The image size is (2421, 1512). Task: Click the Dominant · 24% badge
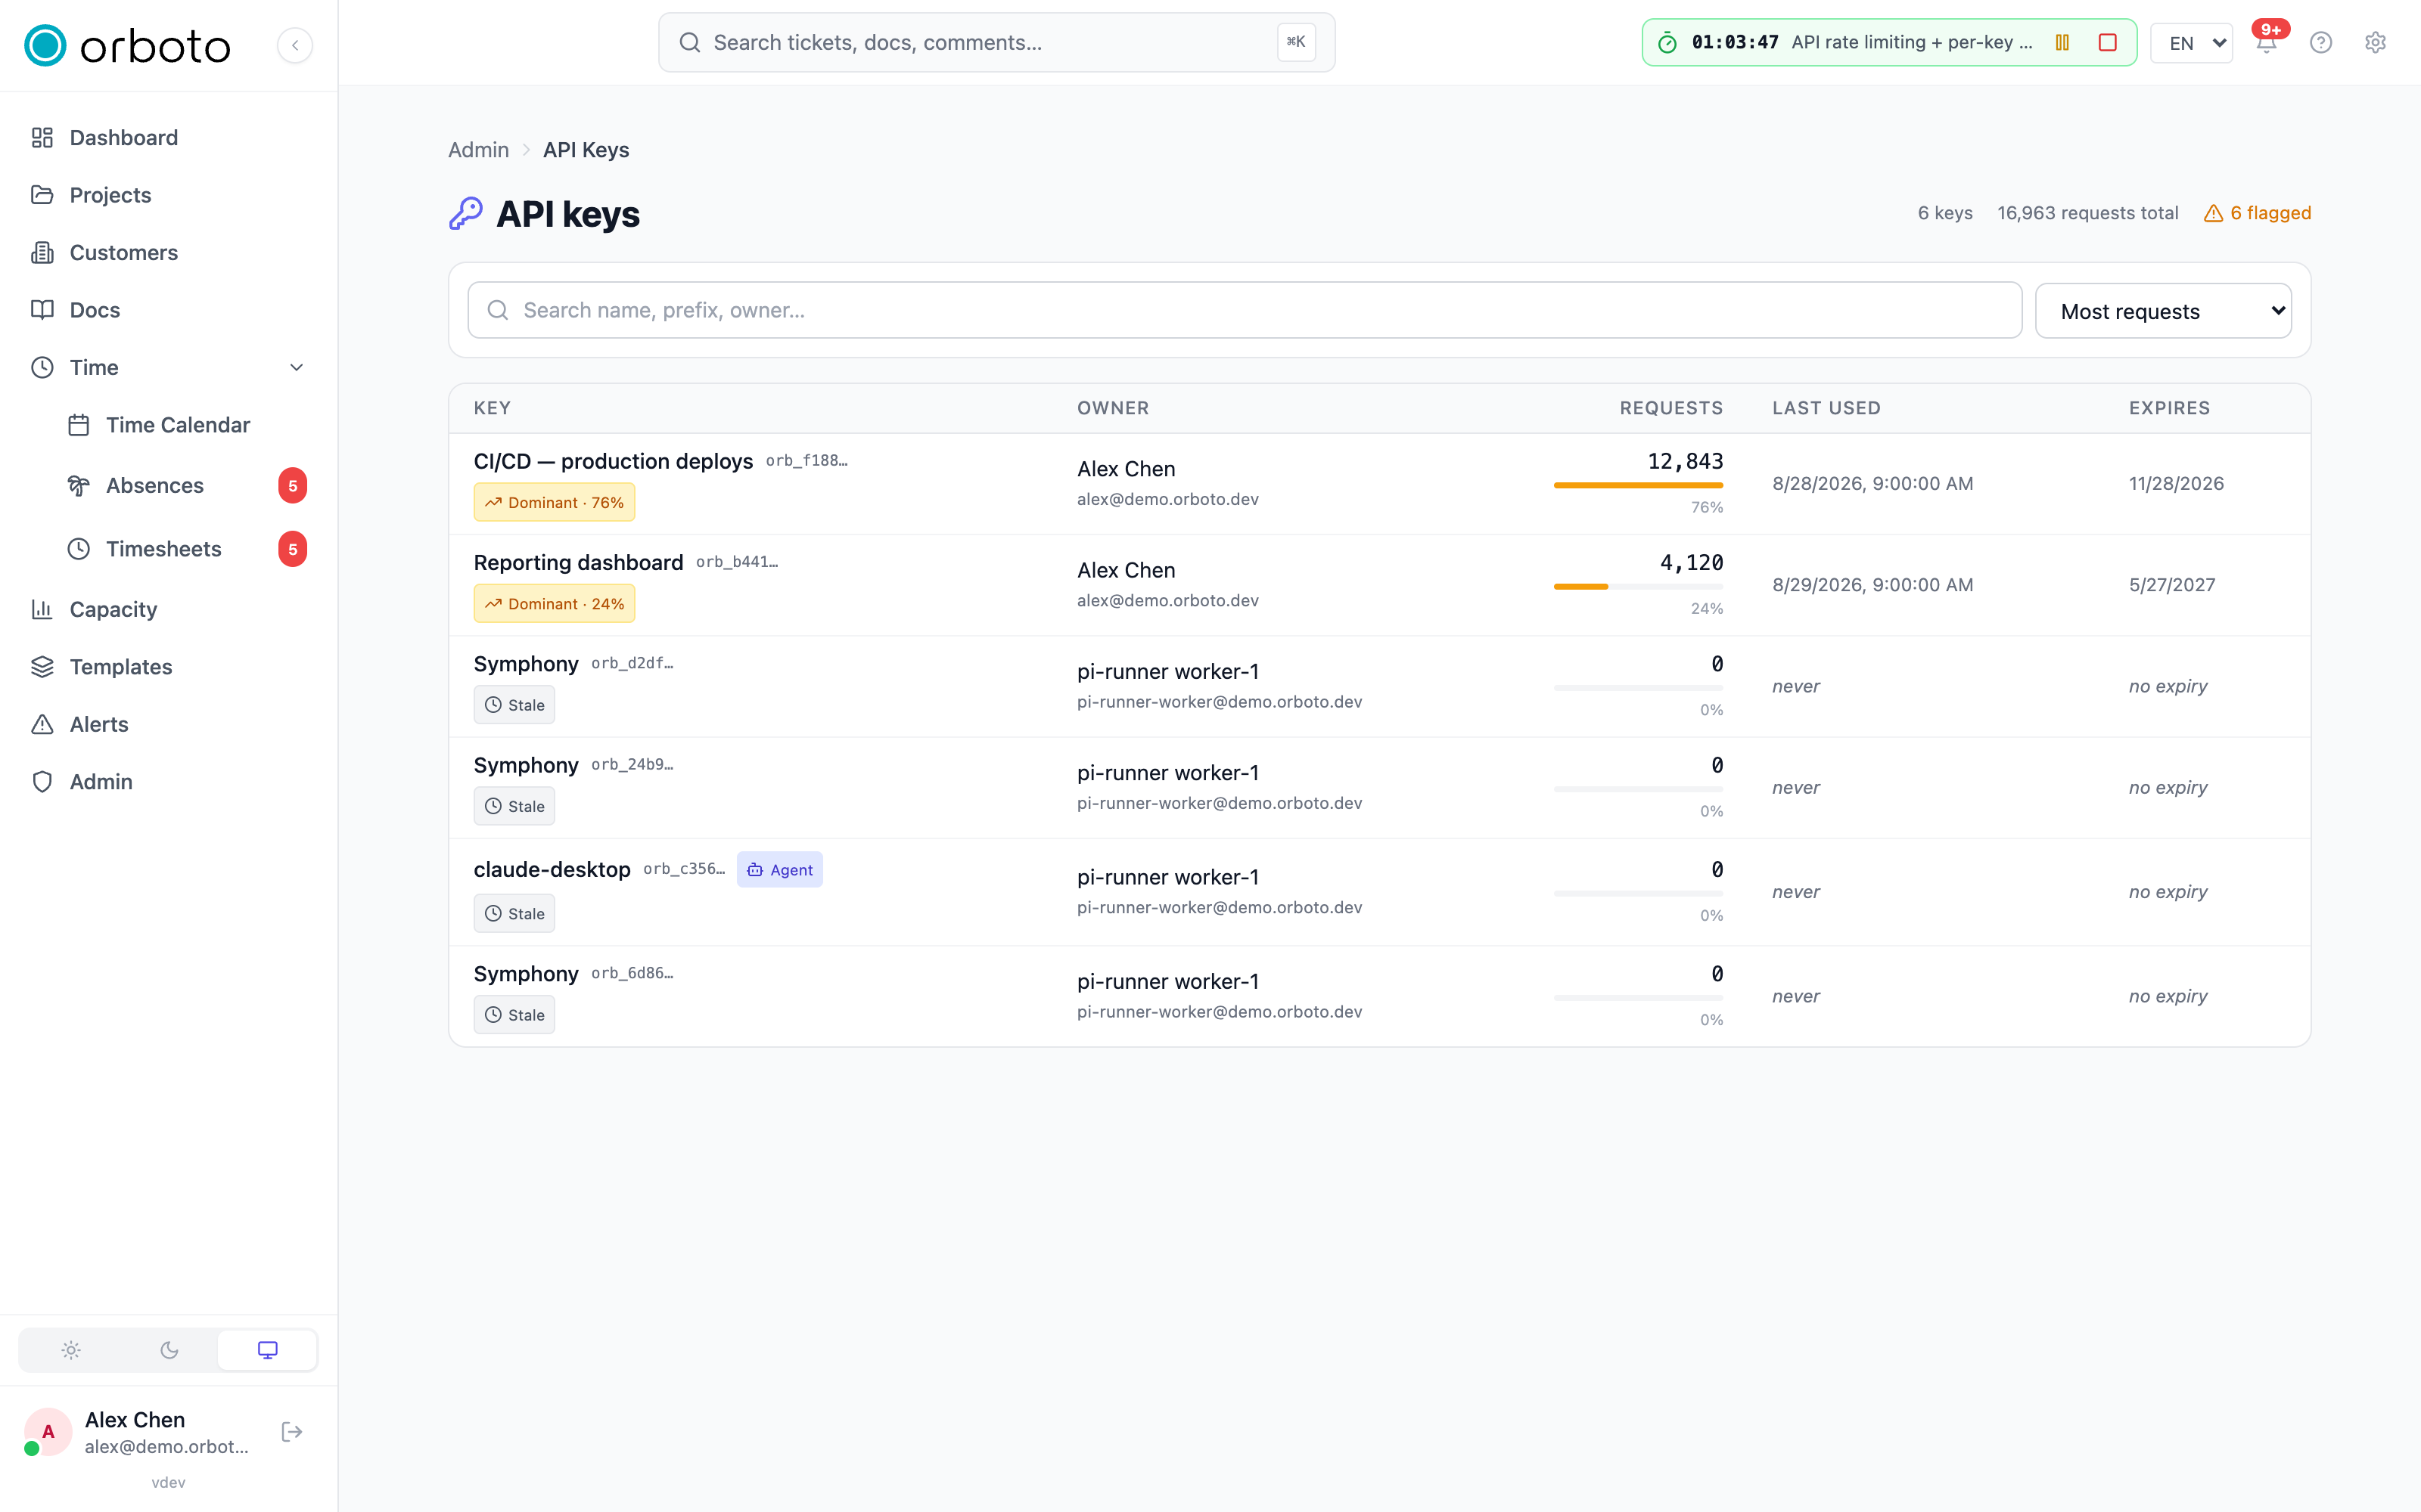(x=555, y=603)
